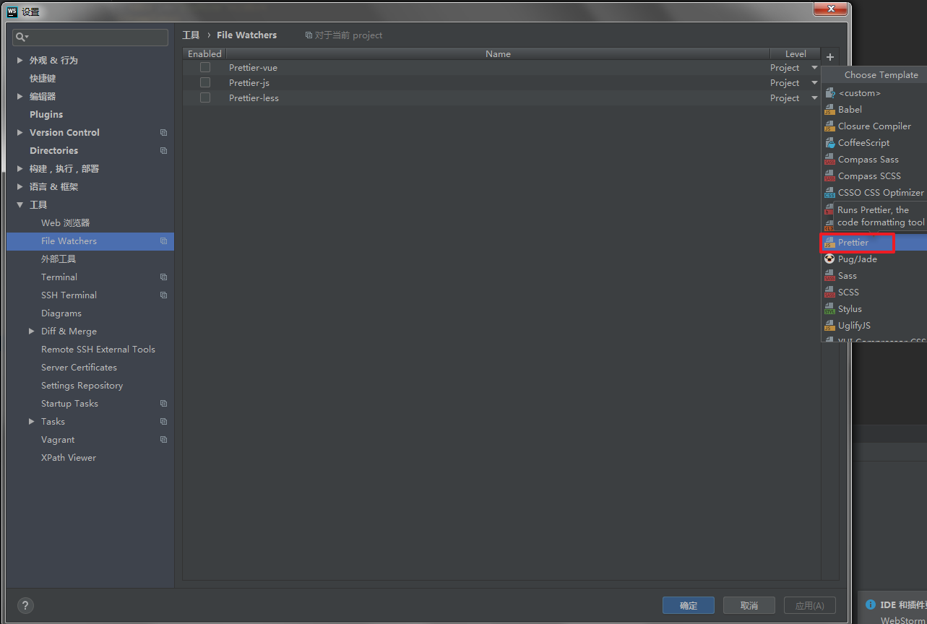
Task: Select Closure Compiler template icon
Action: coord(830,126)
